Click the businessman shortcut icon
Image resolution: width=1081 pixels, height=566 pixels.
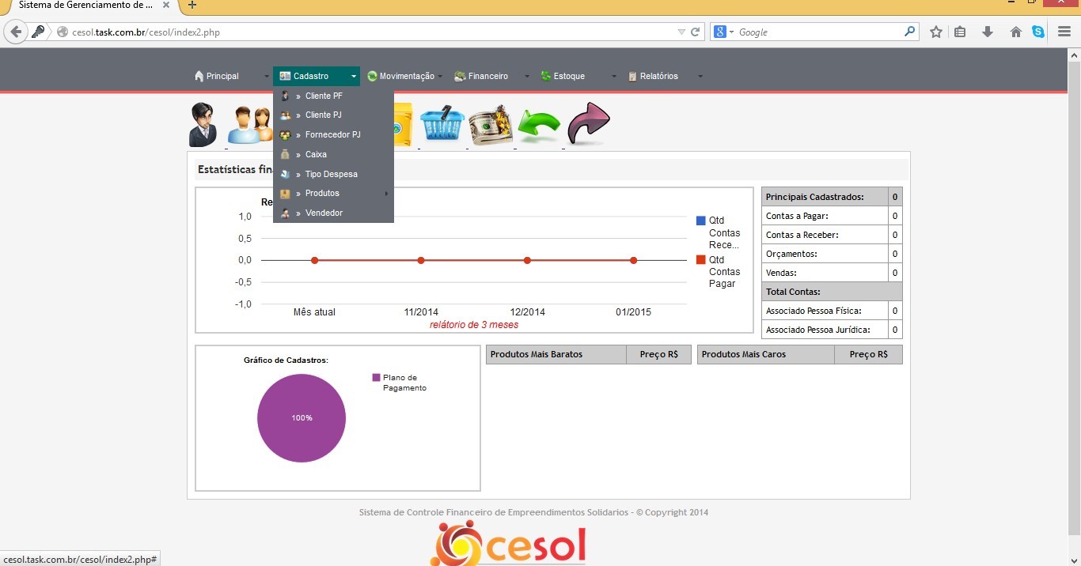click(x=203, y=125)
